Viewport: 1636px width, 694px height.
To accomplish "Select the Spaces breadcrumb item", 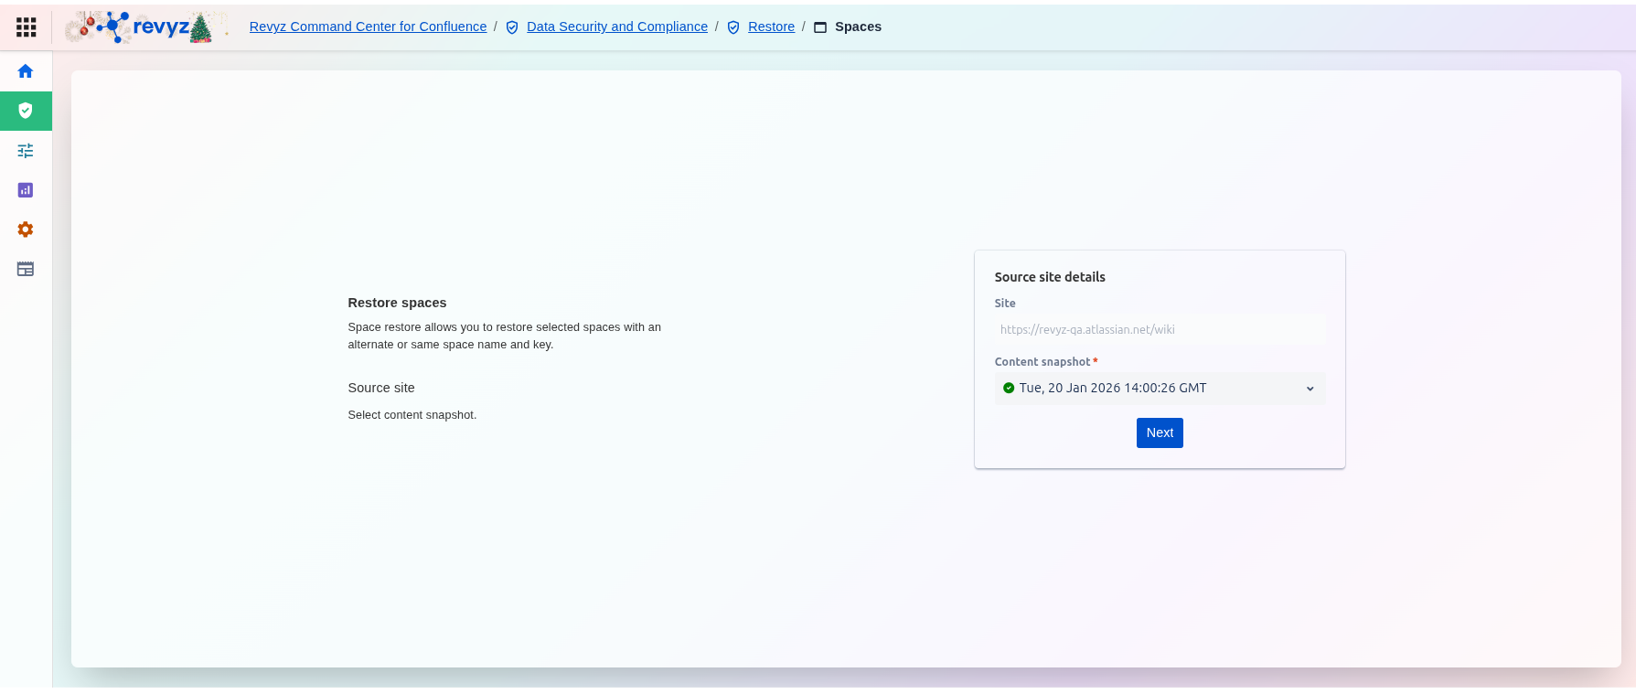I will (858, 27).
